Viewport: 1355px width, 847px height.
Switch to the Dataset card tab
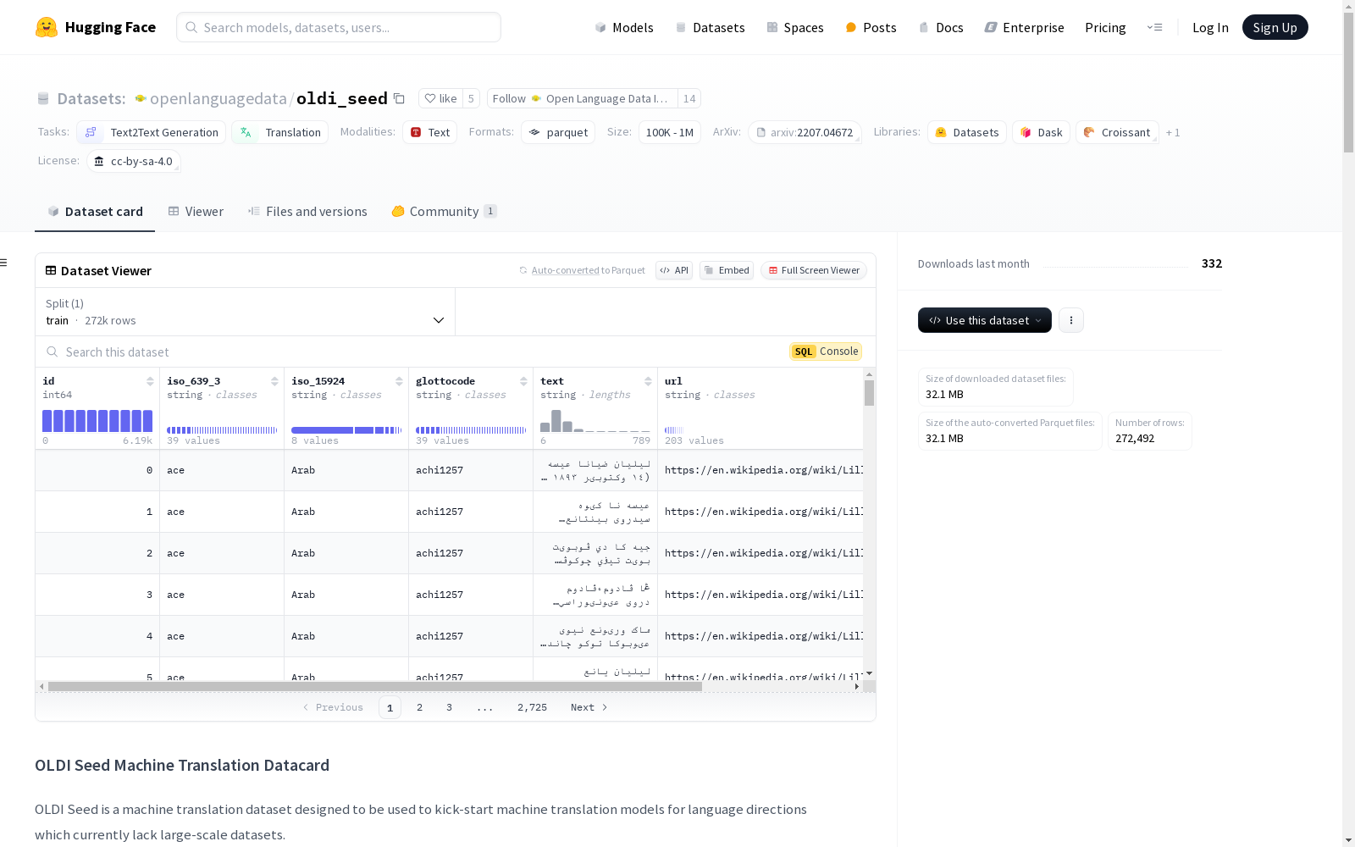95,212
